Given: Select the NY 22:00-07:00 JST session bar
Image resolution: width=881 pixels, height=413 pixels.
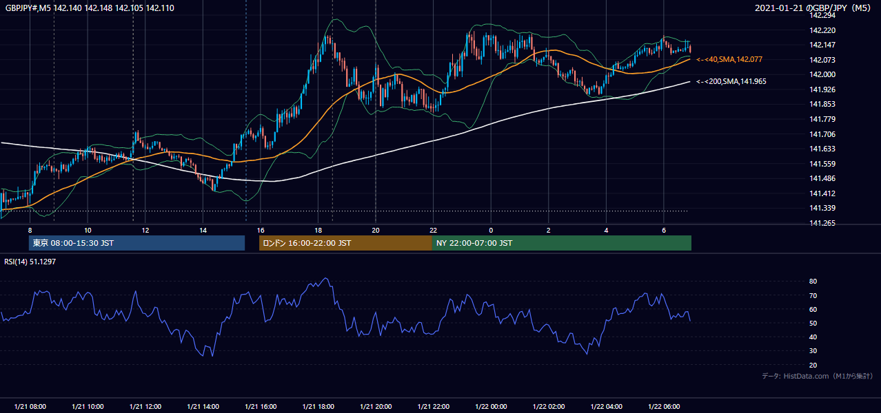Looking at the screenshot, I should [562, 243].
